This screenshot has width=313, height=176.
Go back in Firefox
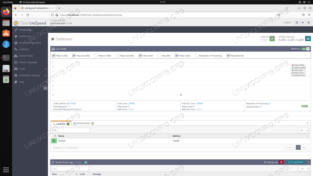coord(16,15)
